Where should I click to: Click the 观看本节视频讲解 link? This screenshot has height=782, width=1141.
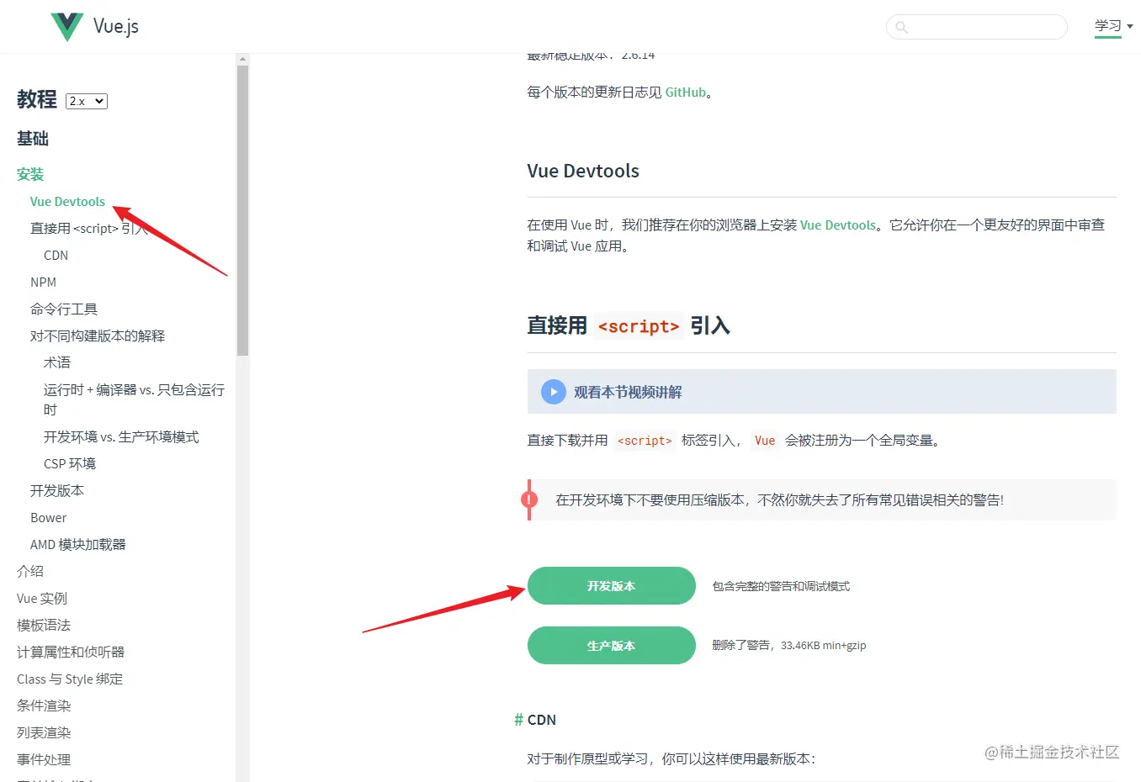(628, 392)
